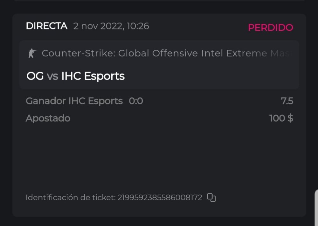Click the vs separator in match title
Image resolution: width=318 pixels, height=226 pixels.
point(52,76)
